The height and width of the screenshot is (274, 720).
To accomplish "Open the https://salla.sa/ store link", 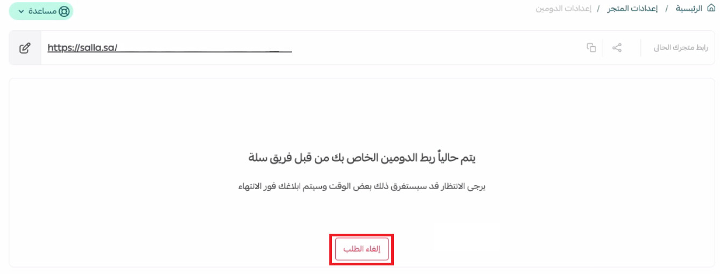I will coord(82,48).
